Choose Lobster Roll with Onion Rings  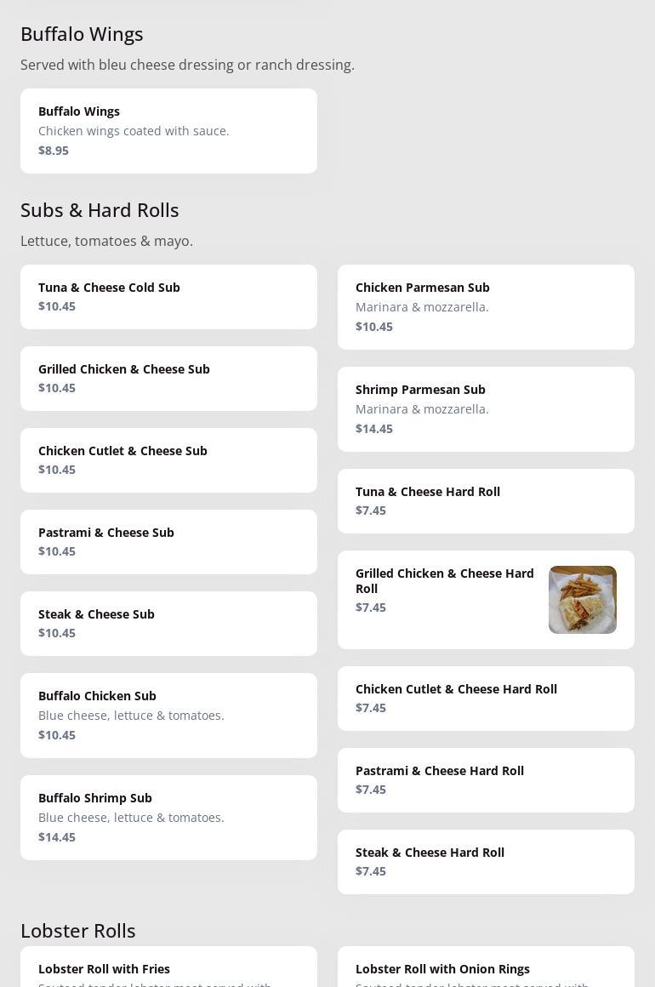click(x=486, y=969)
